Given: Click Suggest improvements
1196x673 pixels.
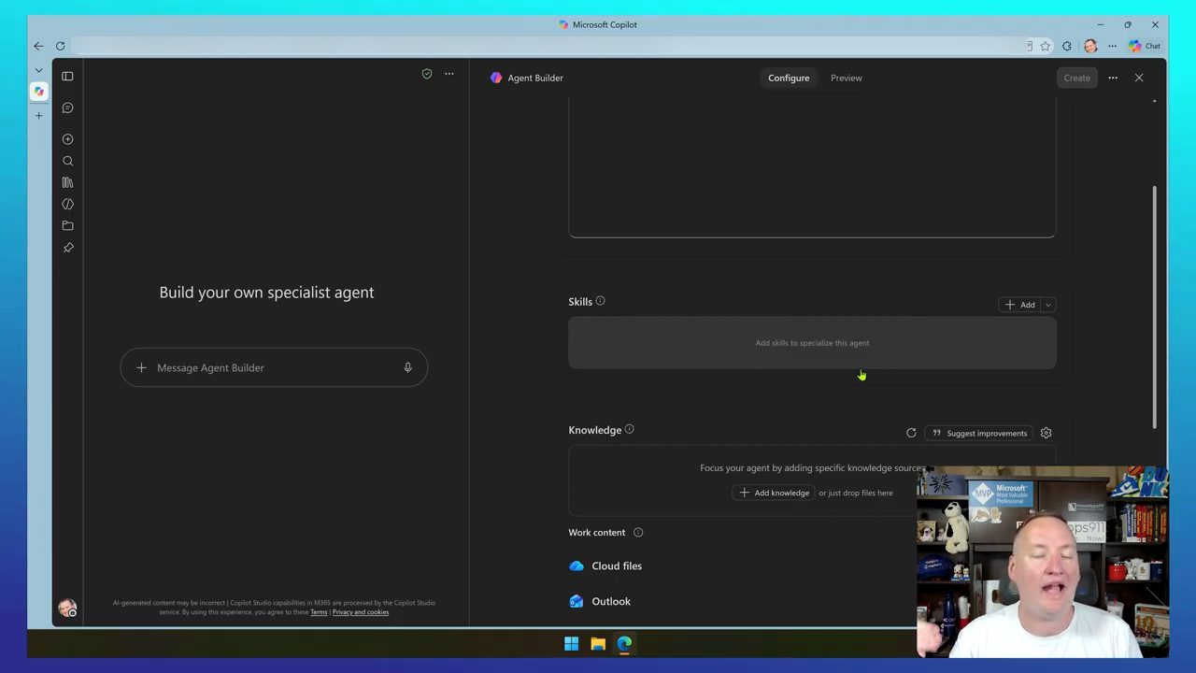Looking at the screenshot, I should click(979, 433).
